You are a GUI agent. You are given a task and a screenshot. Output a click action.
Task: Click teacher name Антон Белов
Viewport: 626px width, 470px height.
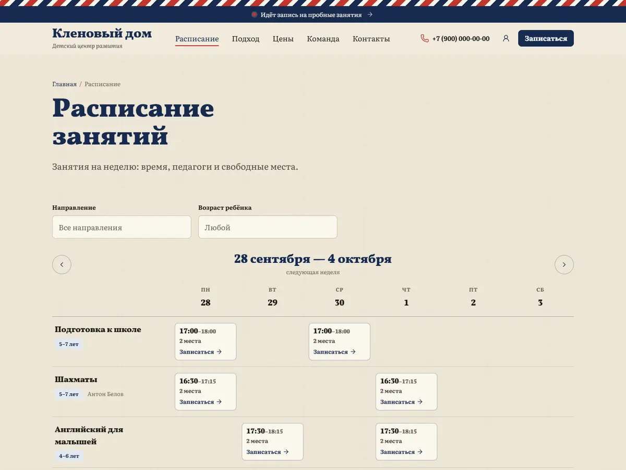click(105, 394)
